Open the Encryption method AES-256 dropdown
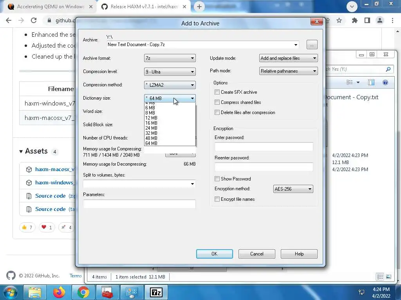The height and width of the screenshot is (300, 401). [x=293, y=189]
